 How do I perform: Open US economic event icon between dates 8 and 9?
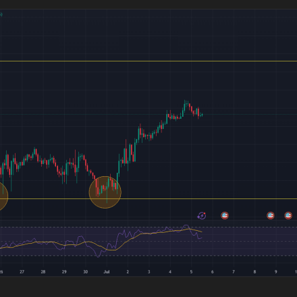tap(271, 215)
